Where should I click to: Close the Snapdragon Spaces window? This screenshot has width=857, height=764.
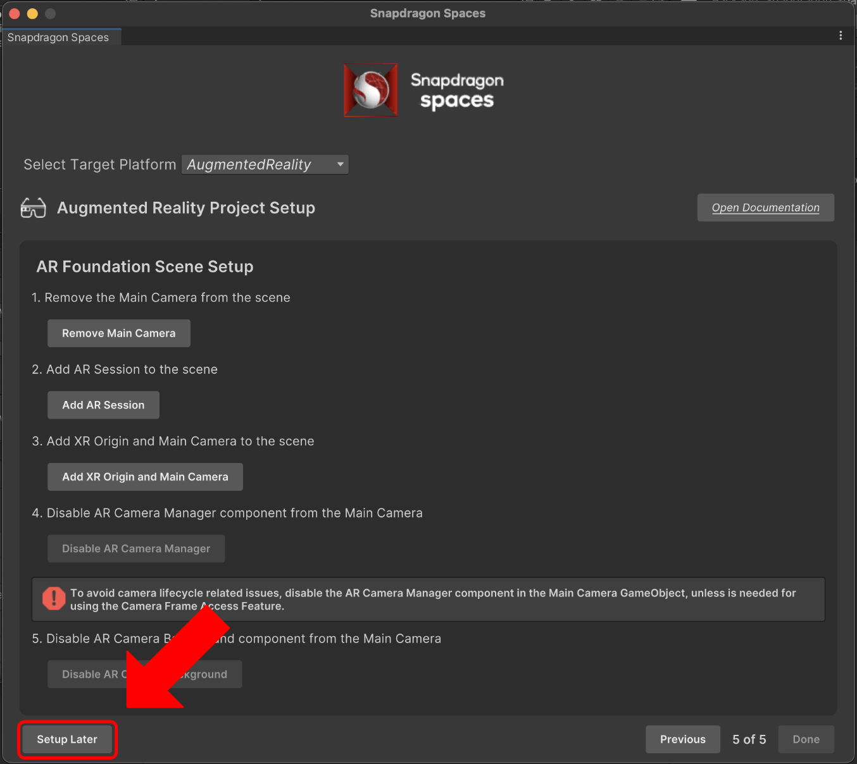[15, 13]
